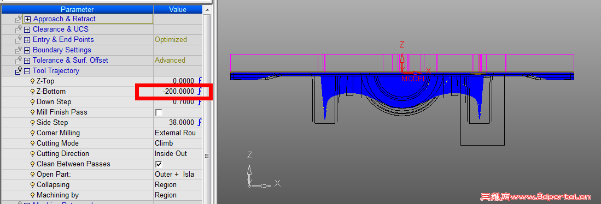This screenshot has height=204, width=601.
Task: Expand the Entry & End Points group
Action: pos(27,40)
